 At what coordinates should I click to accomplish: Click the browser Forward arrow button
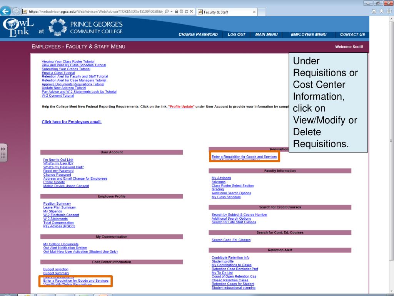click(16, 11)
